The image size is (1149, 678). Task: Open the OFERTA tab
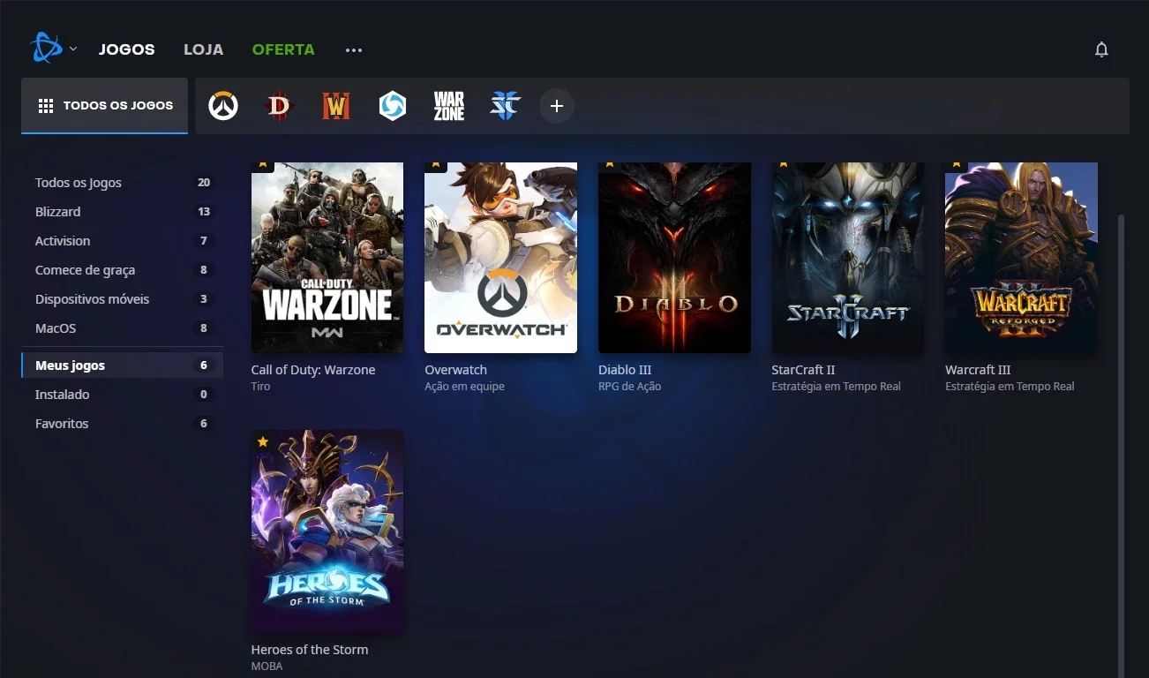point(283,49)
